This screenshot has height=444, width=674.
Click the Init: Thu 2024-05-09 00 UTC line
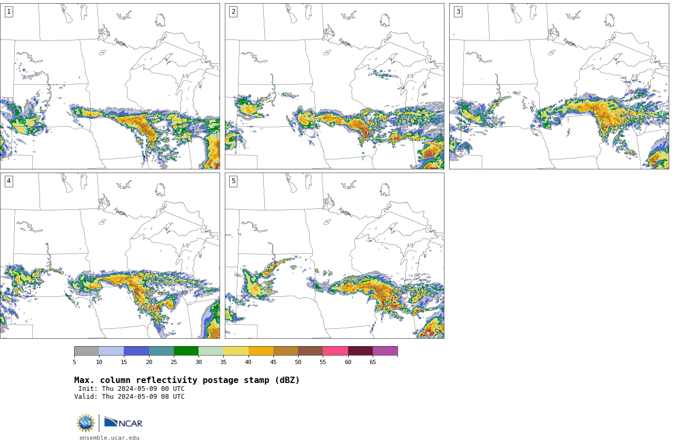[x=132, y=389]
